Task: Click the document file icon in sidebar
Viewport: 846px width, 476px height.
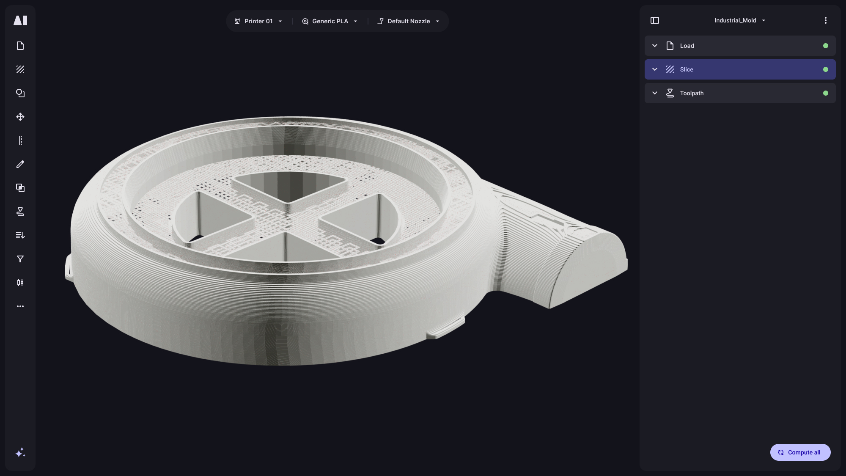Action: [20, 46]
